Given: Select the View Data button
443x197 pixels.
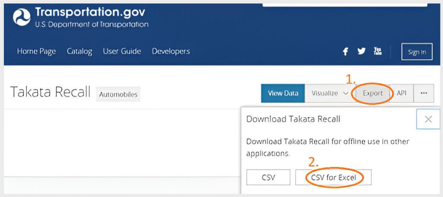Looking at the screenshot, I should 283,93.
